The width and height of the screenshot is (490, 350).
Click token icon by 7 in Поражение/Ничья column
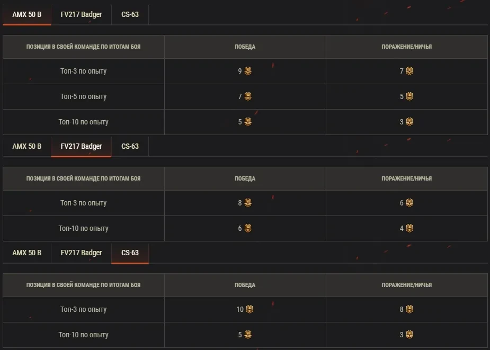(x=409, y=71)
